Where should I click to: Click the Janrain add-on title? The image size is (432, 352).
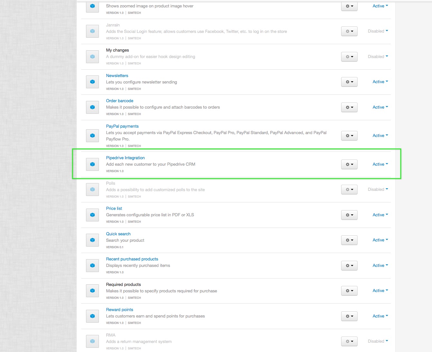click(113, 25)
